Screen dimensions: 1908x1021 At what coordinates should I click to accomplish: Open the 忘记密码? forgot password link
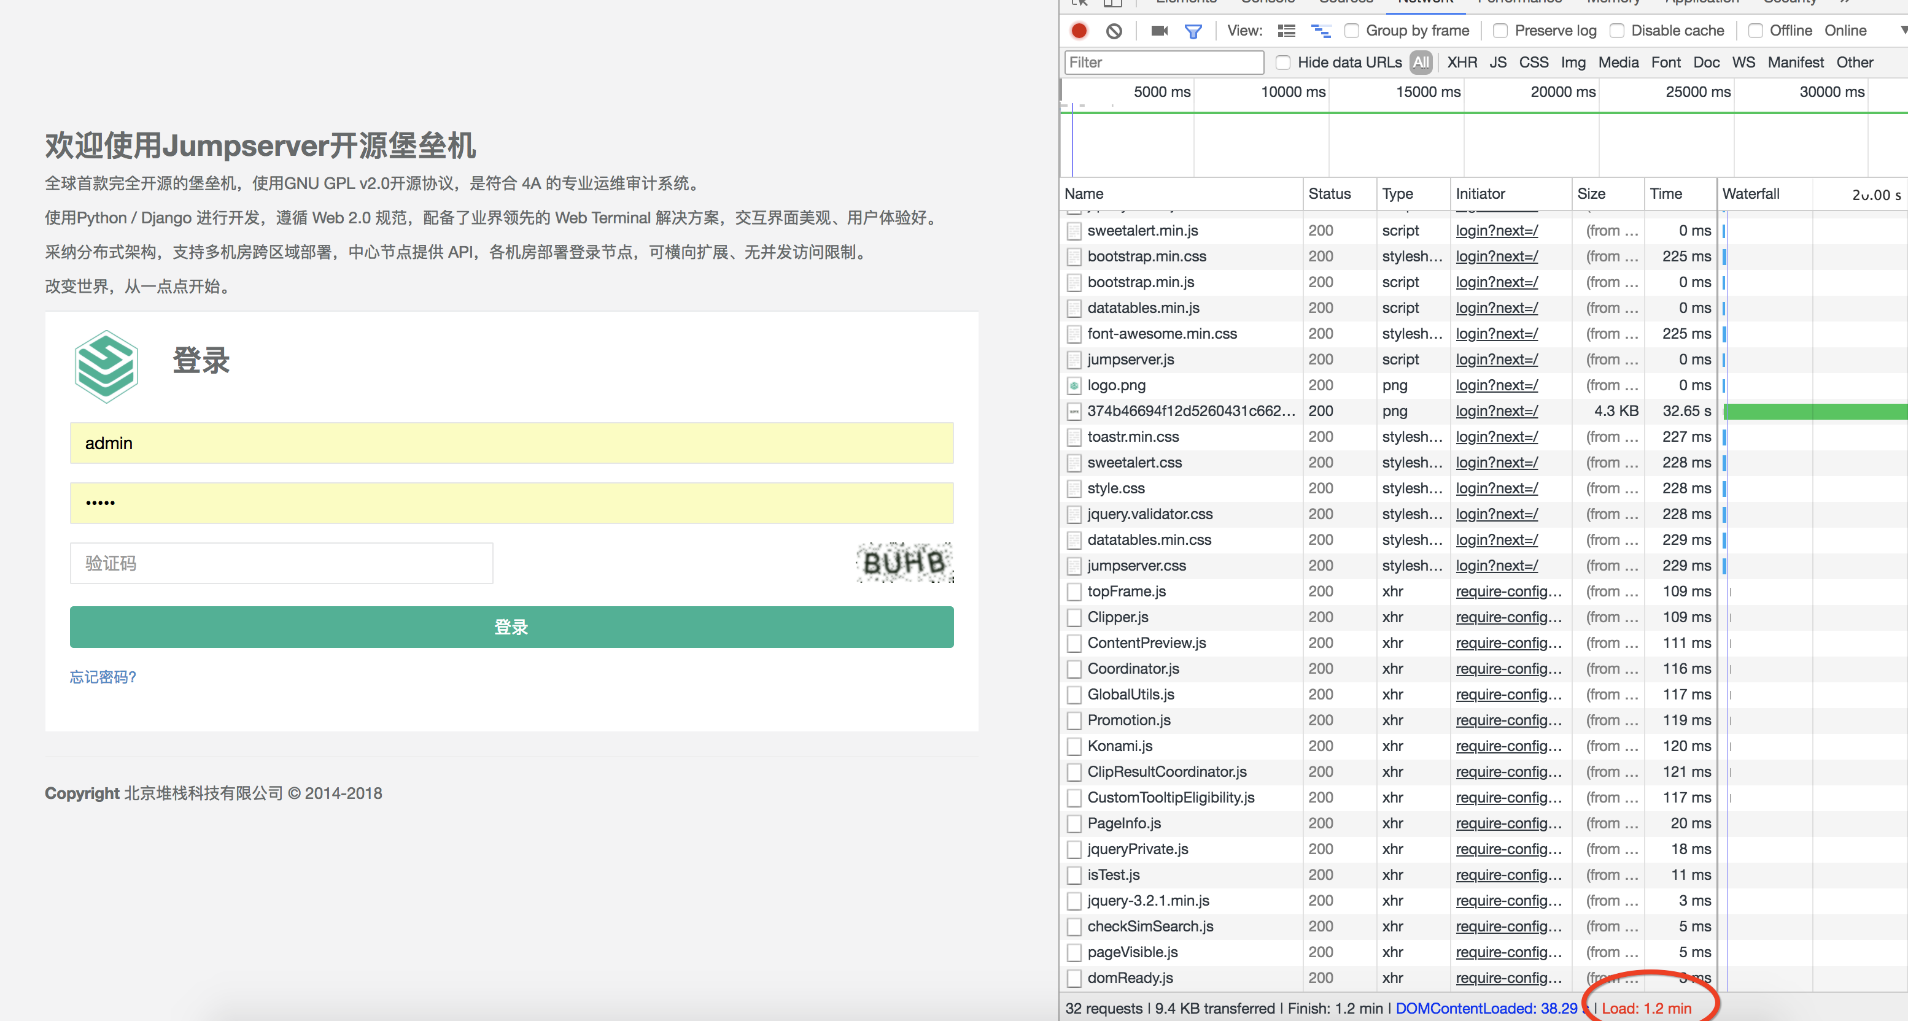tap(103, 677)
